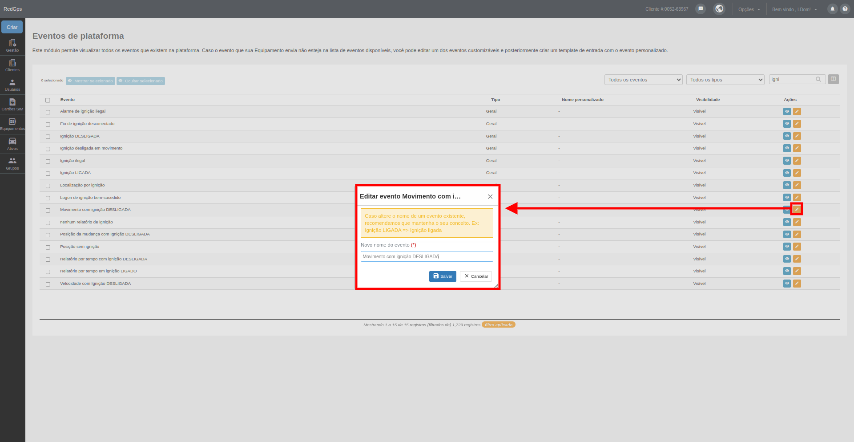Screen dimensions: 854x442
Task: Open the notifications bell icon
Action: pos(832,9)
